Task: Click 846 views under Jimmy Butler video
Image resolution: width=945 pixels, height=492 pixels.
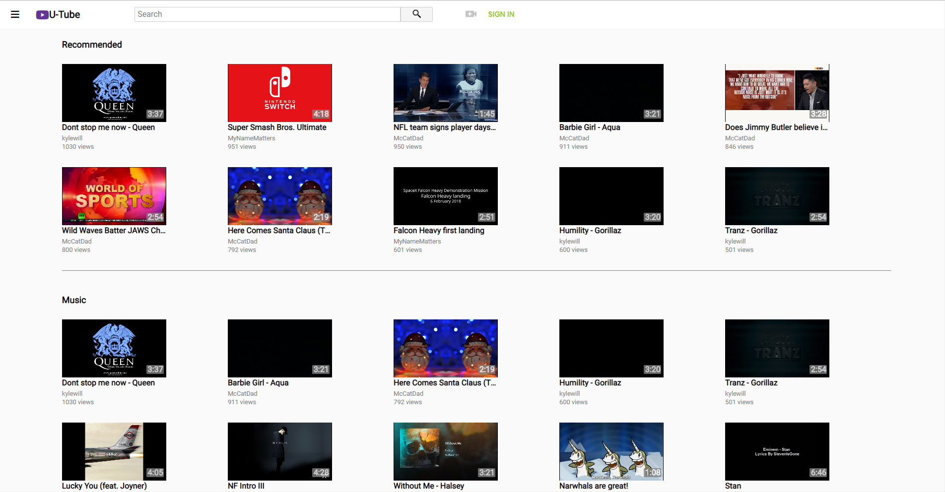Action: point(739,147)
